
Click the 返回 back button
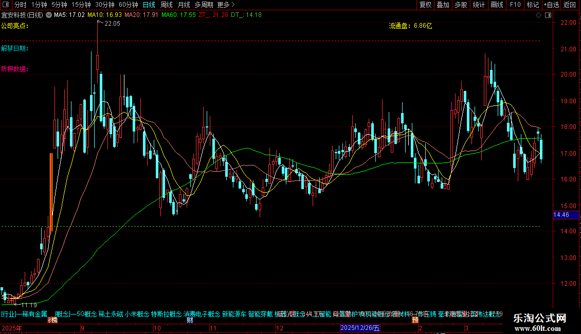[570, 5]
